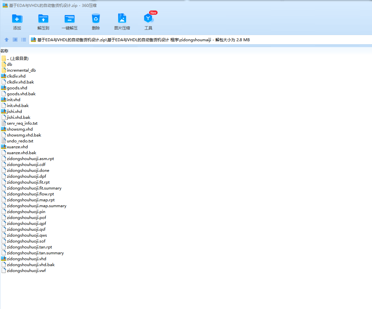372x309 pixels.
Task: Select the .. (上级目录) parent folder entry
Action: [15, 59]
